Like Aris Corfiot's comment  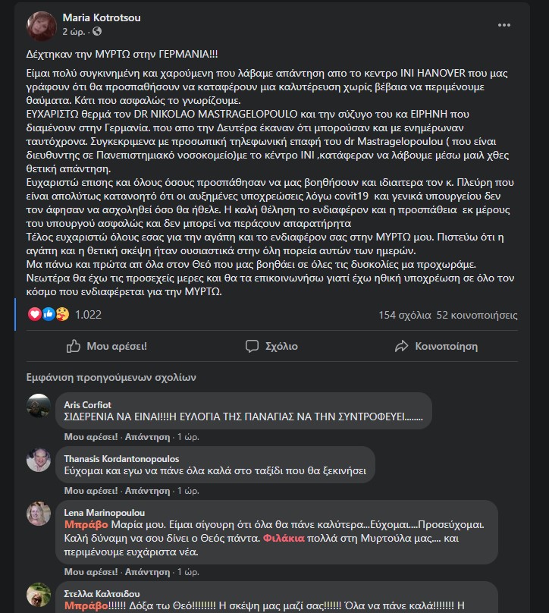coord(91,437)
